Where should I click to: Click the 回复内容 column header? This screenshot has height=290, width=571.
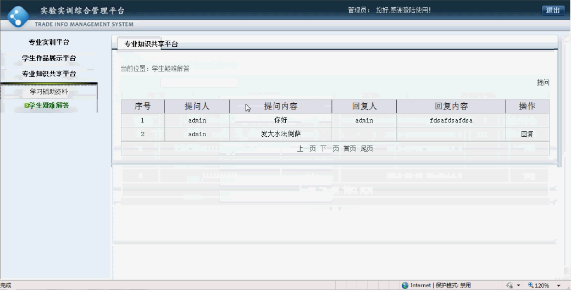[x=451, y=106]
